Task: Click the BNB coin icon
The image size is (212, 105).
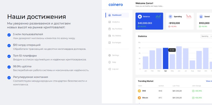Action: [x=139, y=91]
